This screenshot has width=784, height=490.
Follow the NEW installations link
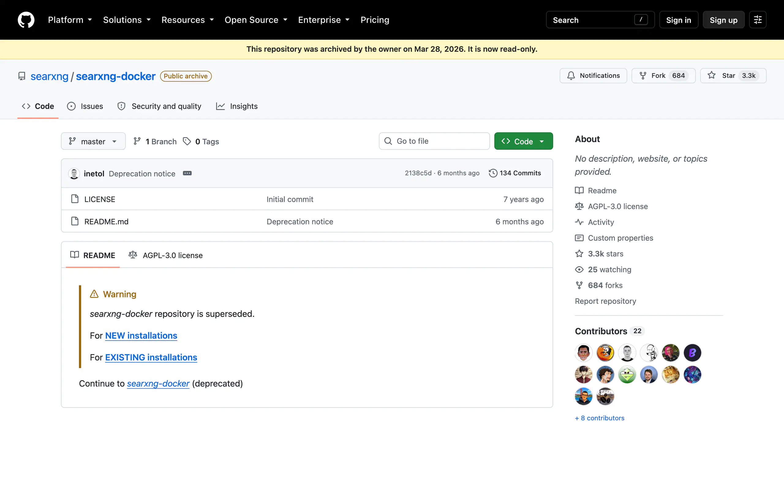[x=141, y=335]
